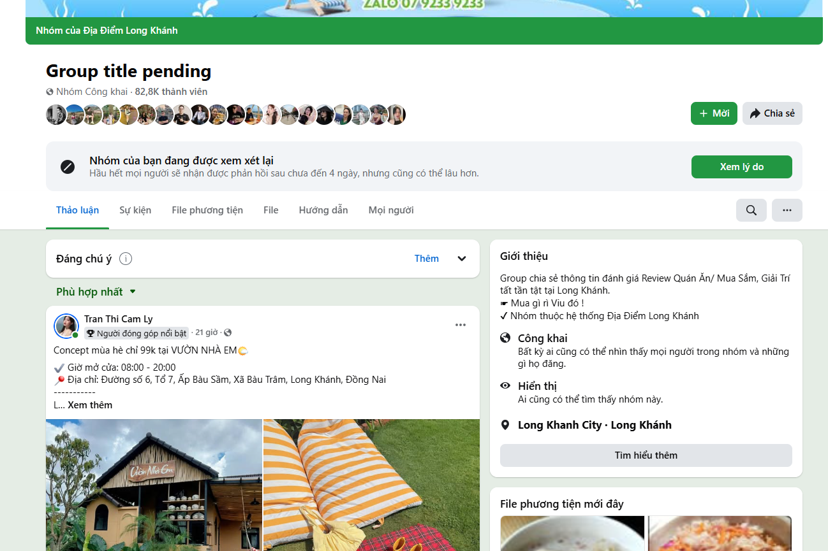Click the Tìm hiểu thêm button

pos(646,455)
